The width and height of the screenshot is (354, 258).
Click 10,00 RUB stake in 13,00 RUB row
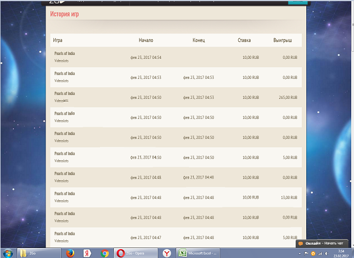(x=251, y=197)
